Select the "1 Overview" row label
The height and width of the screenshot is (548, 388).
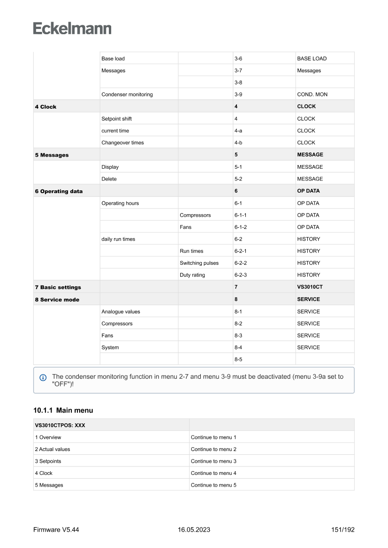pos(48,437)
